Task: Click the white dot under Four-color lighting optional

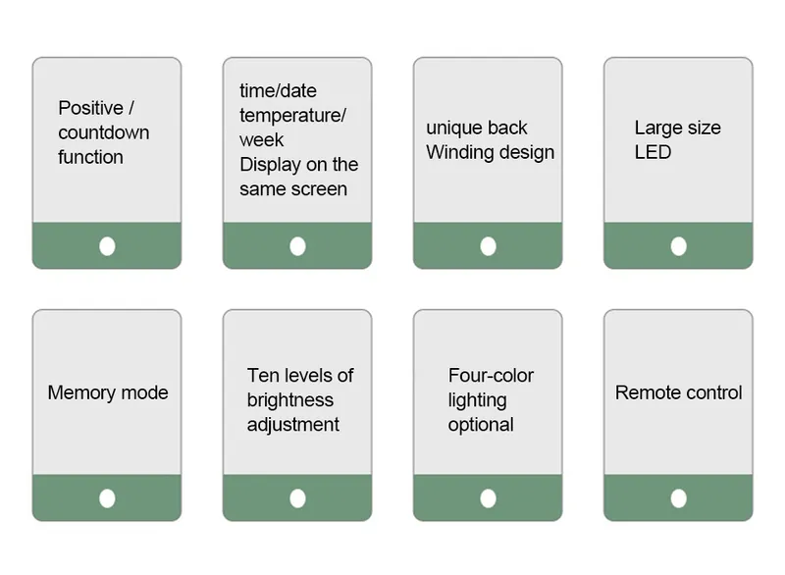Action: click(488, 498)
